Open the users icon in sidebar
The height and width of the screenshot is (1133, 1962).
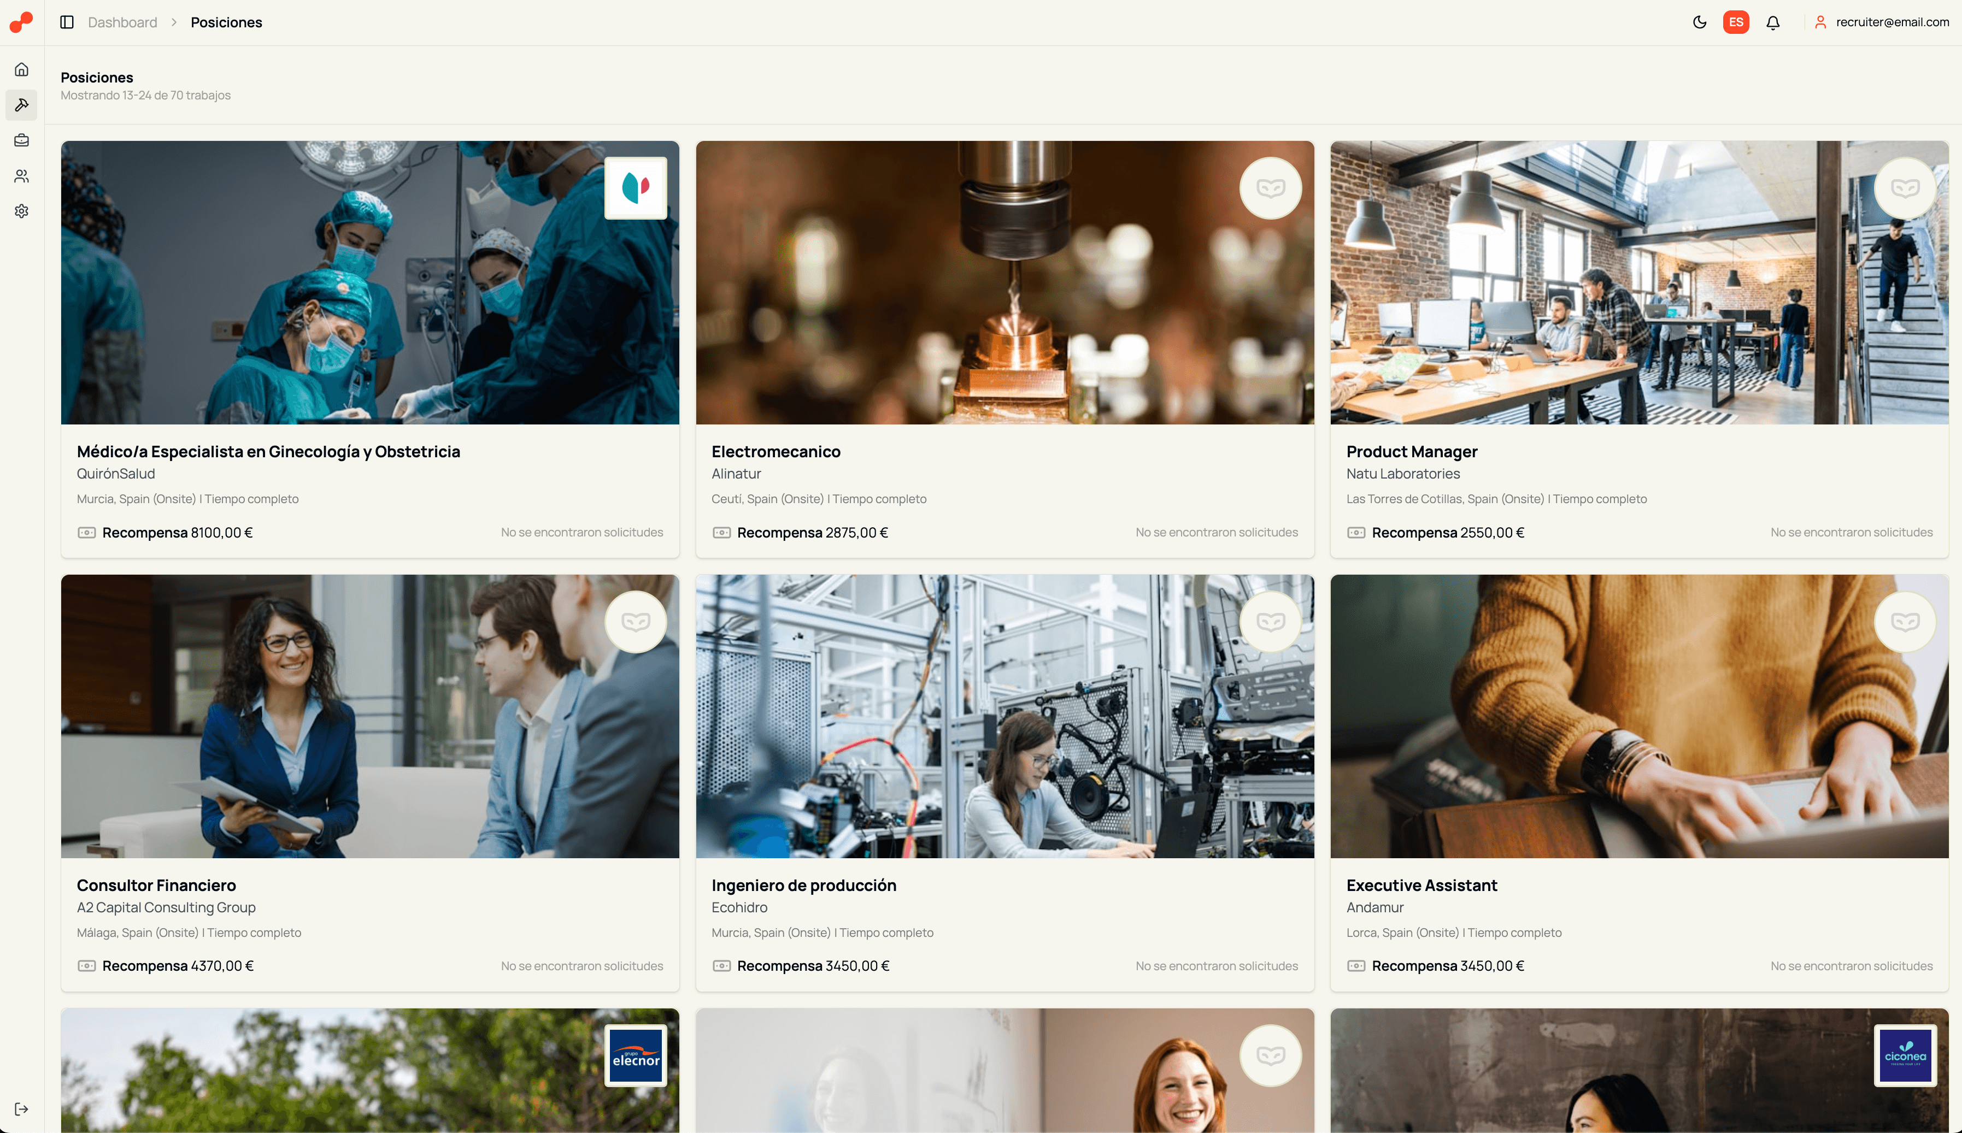22,176
